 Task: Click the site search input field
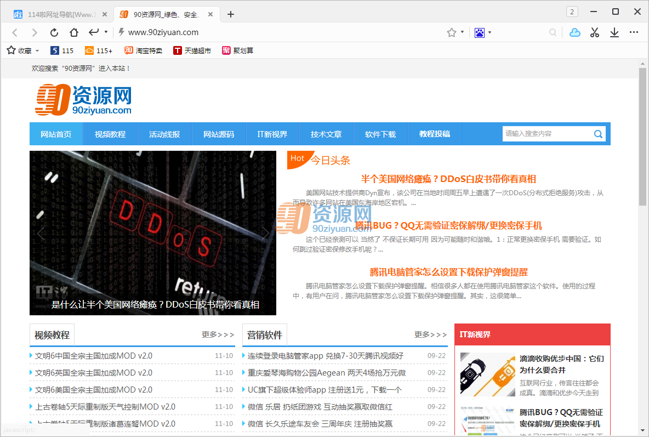pos(547,134)
